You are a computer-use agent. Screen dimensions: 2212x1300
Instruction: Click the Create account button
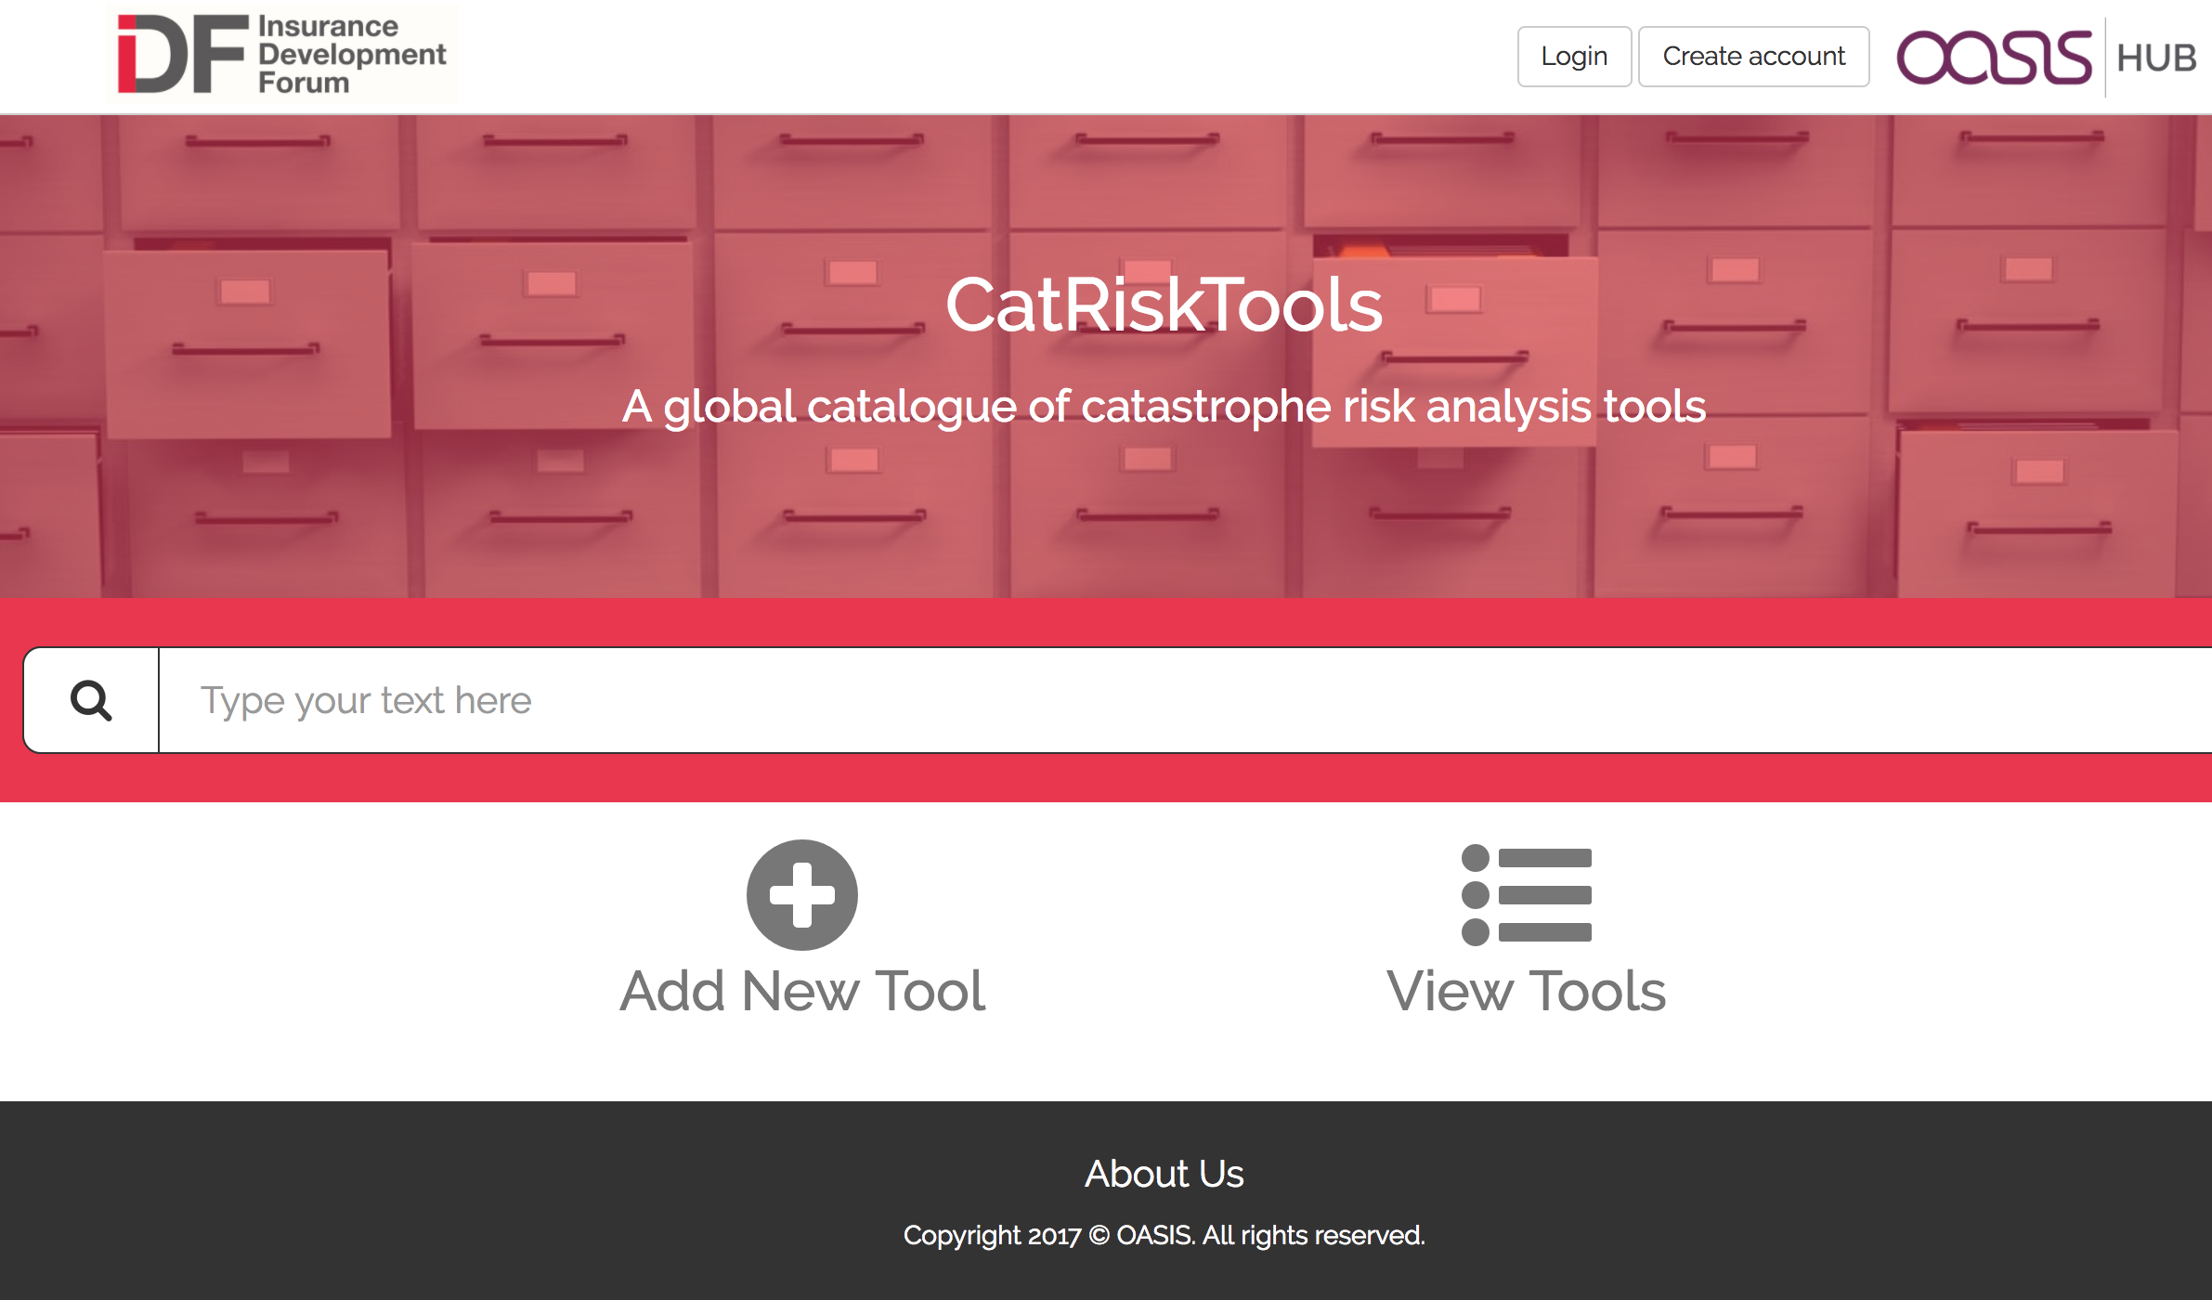1753,57
